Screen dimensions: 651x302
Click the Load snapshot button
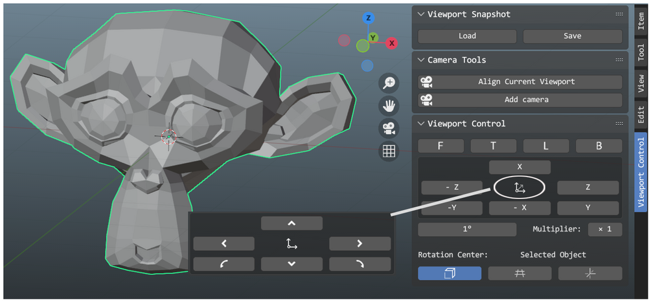467,36
